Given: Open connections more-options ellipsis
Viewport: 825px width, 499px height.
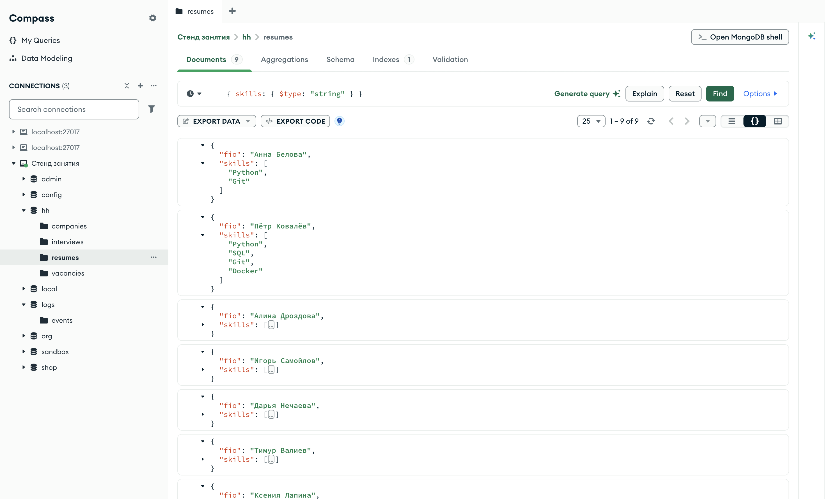Looking at the screenshot, I should tap(154, 86).
